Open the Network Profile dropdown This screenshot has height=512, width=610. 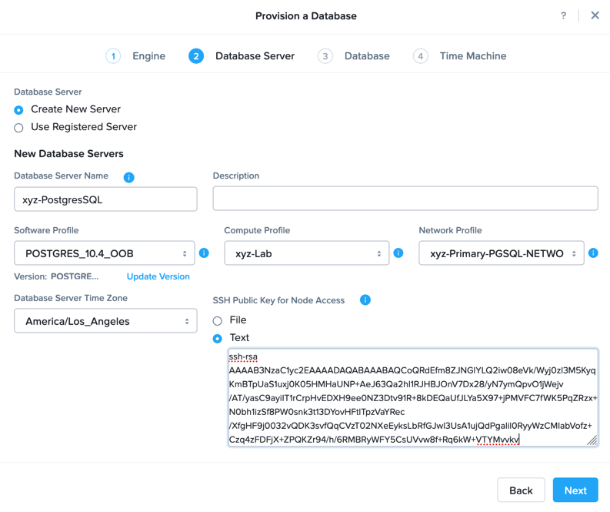501,253
